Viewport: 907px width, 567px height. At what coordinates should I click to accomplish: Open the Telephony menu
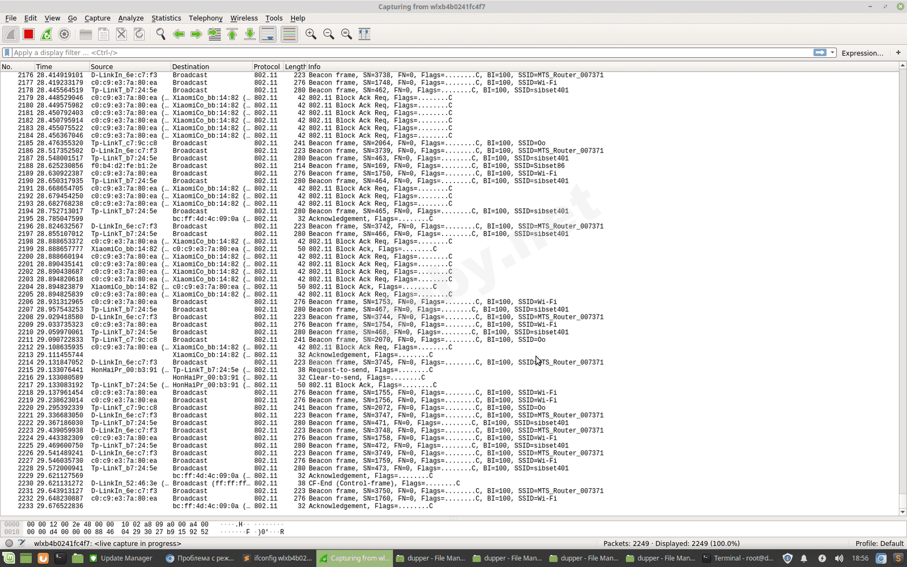(x=206, y=18)
